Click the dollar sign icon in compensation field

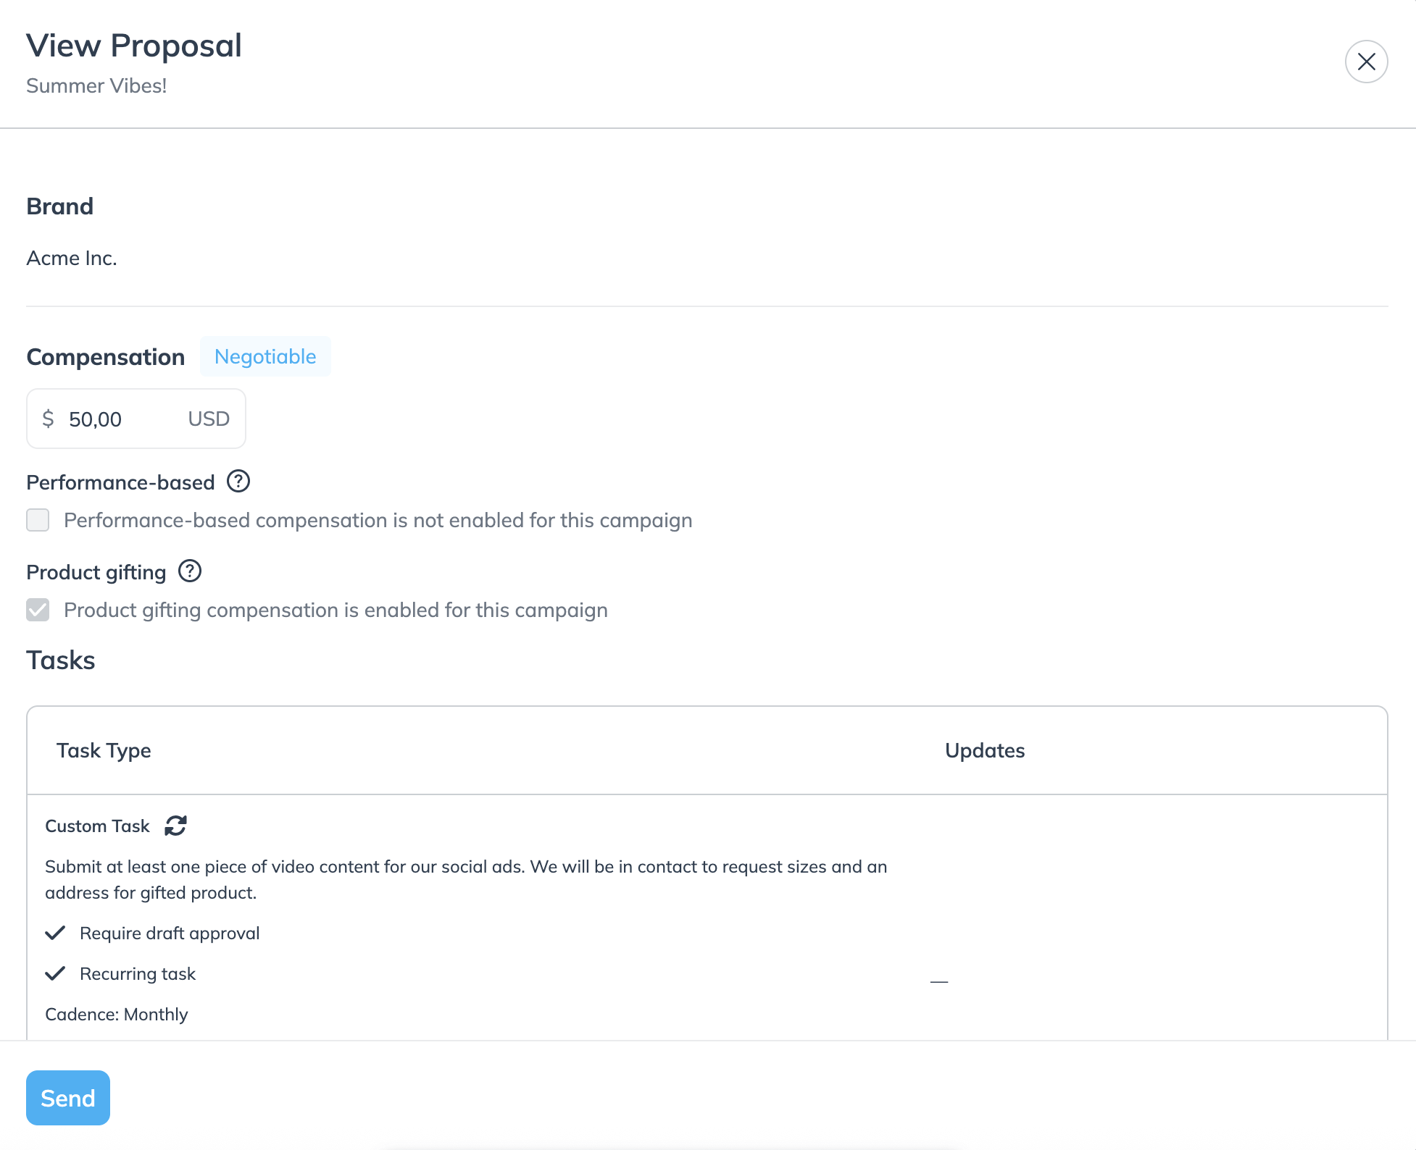click(48, 419)
